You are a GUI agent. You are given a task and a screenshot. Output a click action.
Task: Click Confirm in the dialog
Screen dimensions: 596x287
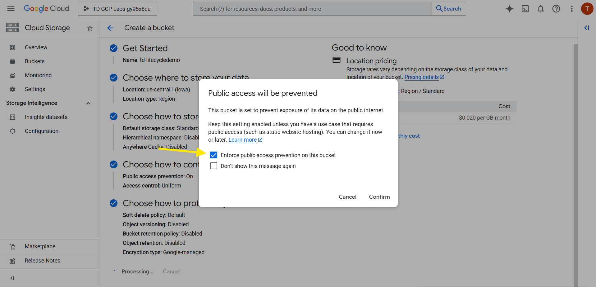click(x=379, y=197)
